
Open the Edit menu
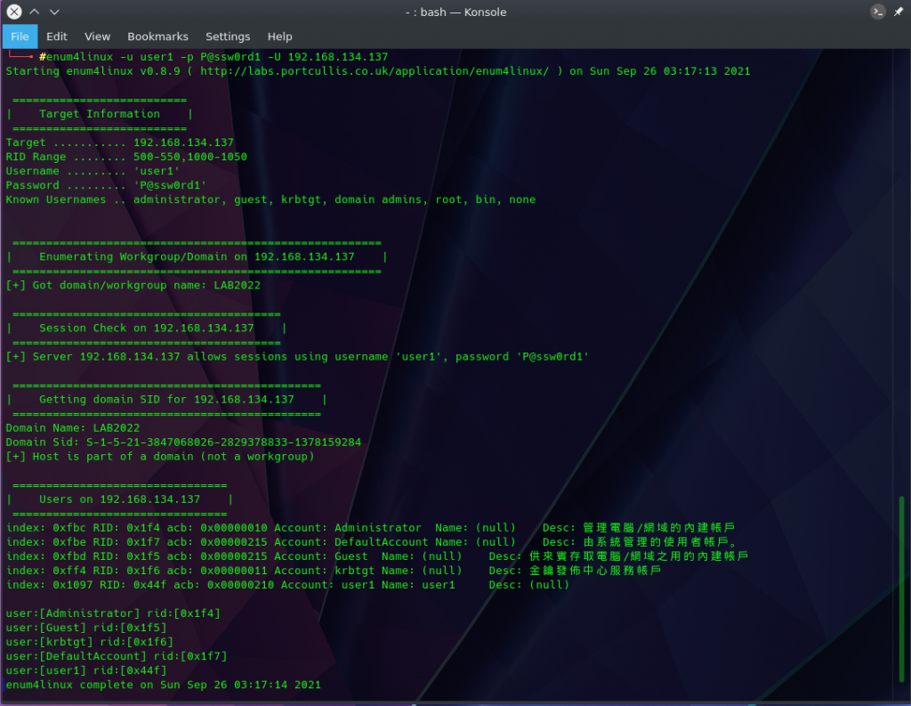point(56,36)
